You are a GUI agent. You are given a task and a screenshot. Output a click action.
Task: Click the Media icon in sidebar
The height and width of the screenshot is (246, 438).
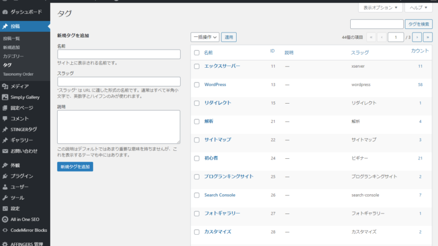click(x=5, y=86)
